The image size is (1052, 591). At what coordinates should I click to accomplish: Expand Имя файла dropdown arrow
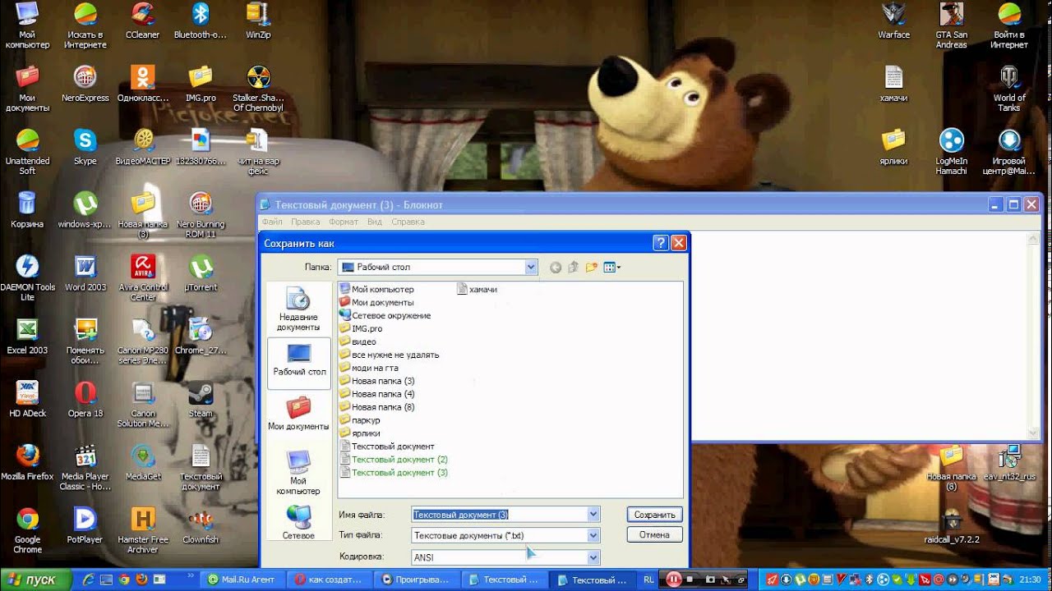click(x=593, y=515)
